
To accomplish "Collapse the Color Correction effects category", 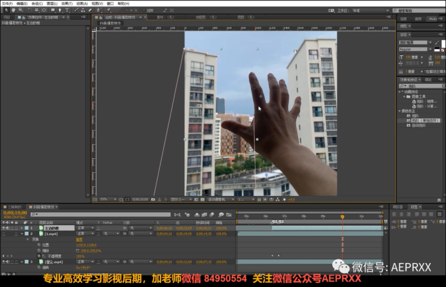I will tap(399, 111).
